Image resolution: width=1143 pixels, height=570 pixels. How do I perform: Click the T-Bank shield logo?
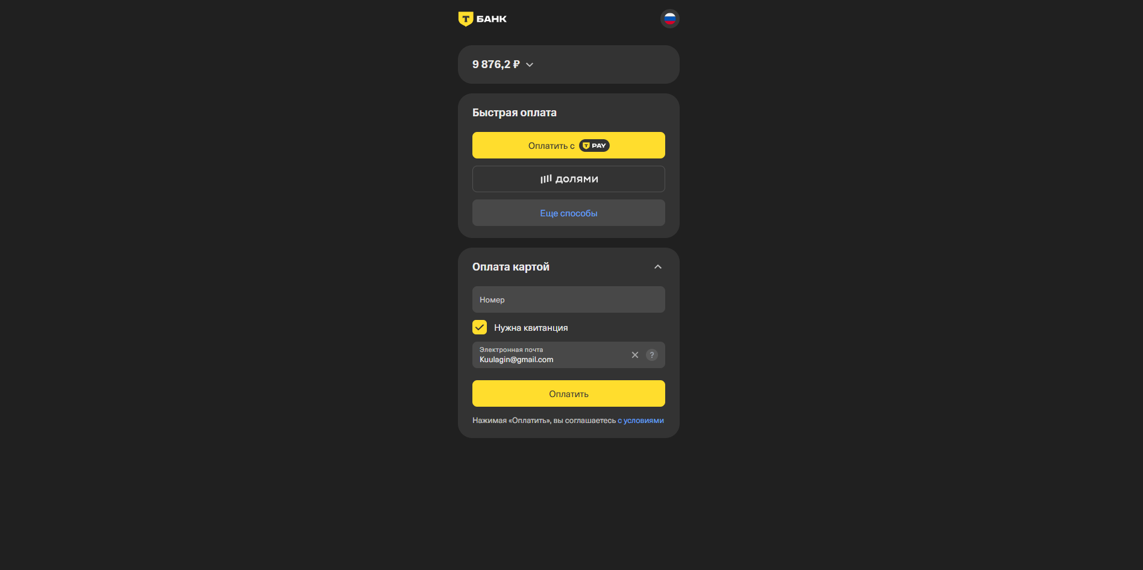(465, 19)
